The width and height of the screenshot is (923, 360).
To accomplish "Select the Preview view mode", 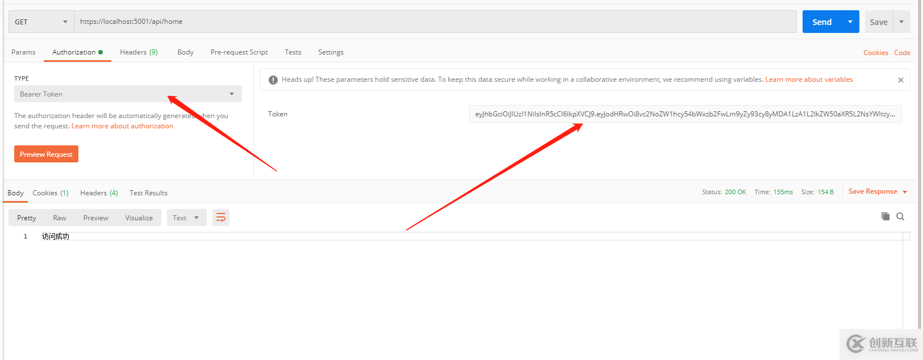I will point(95,217).
